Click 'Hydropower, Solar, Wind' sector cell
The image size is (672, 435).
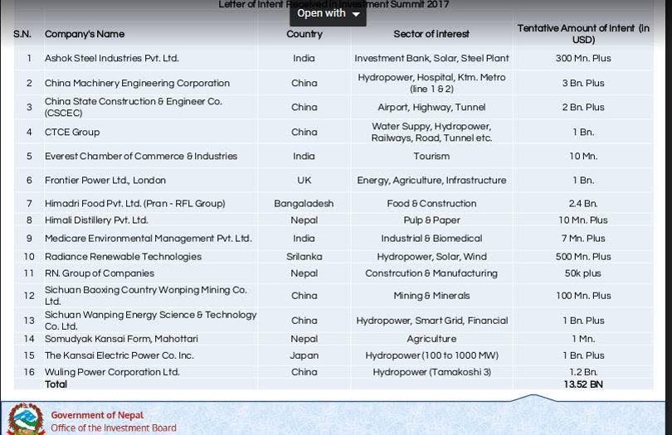(431, 257)
